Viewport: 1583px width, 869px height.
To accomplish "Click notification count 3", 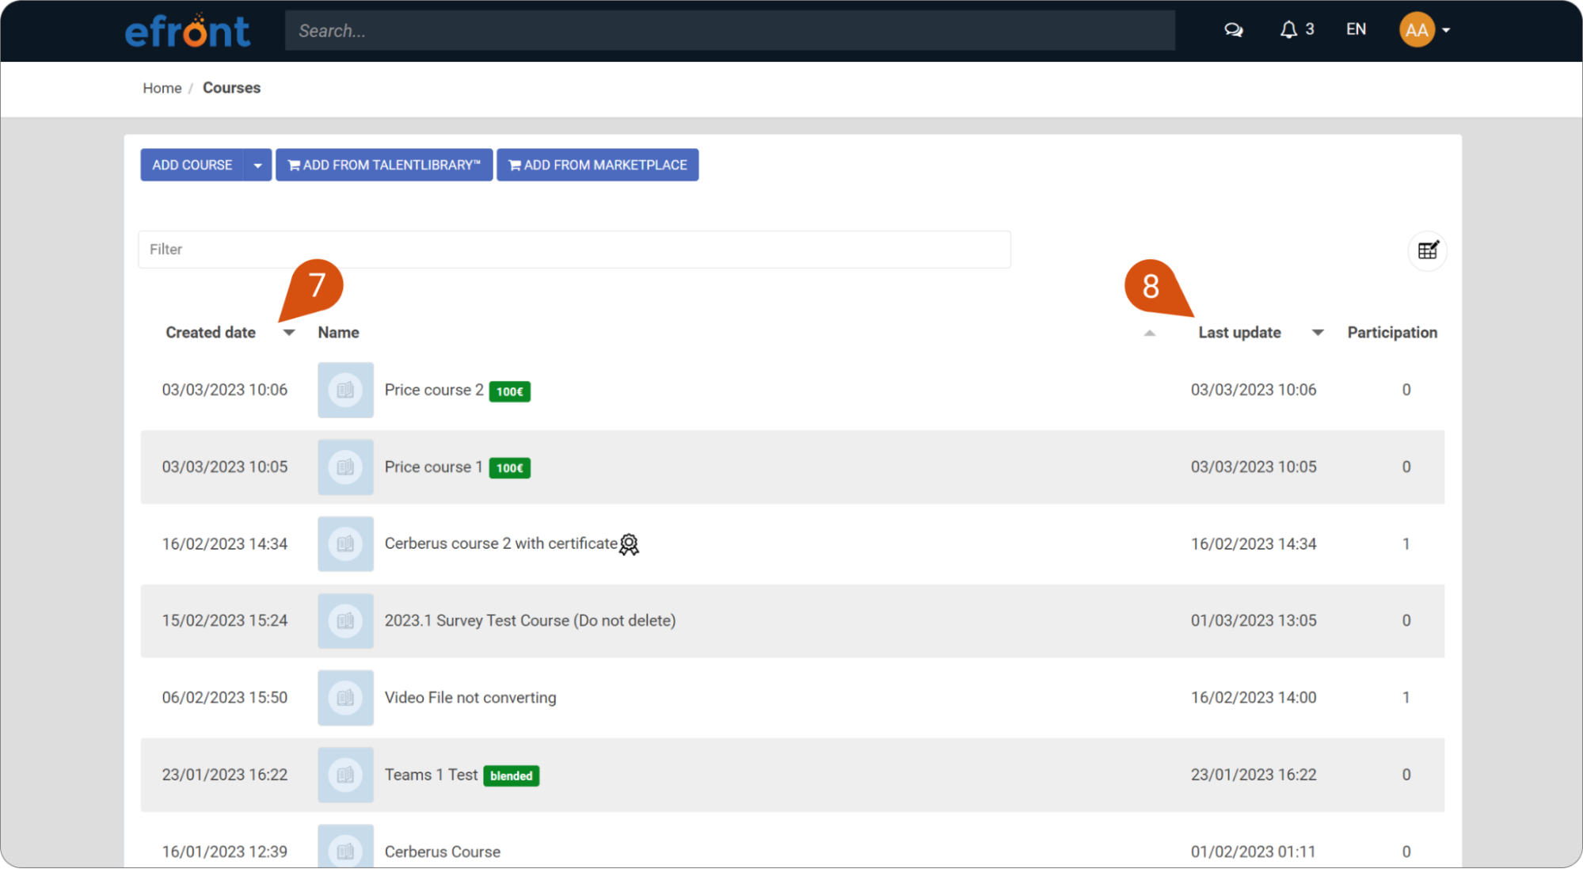I will tap(1310, 29).
